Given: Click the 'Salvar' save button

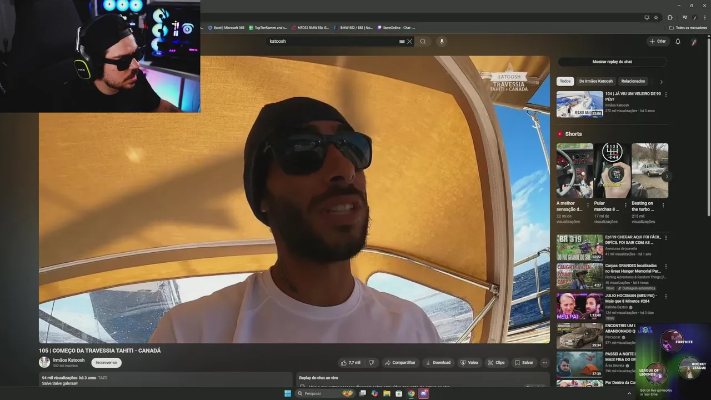Looking at the screenshot, I should point(524,362).
